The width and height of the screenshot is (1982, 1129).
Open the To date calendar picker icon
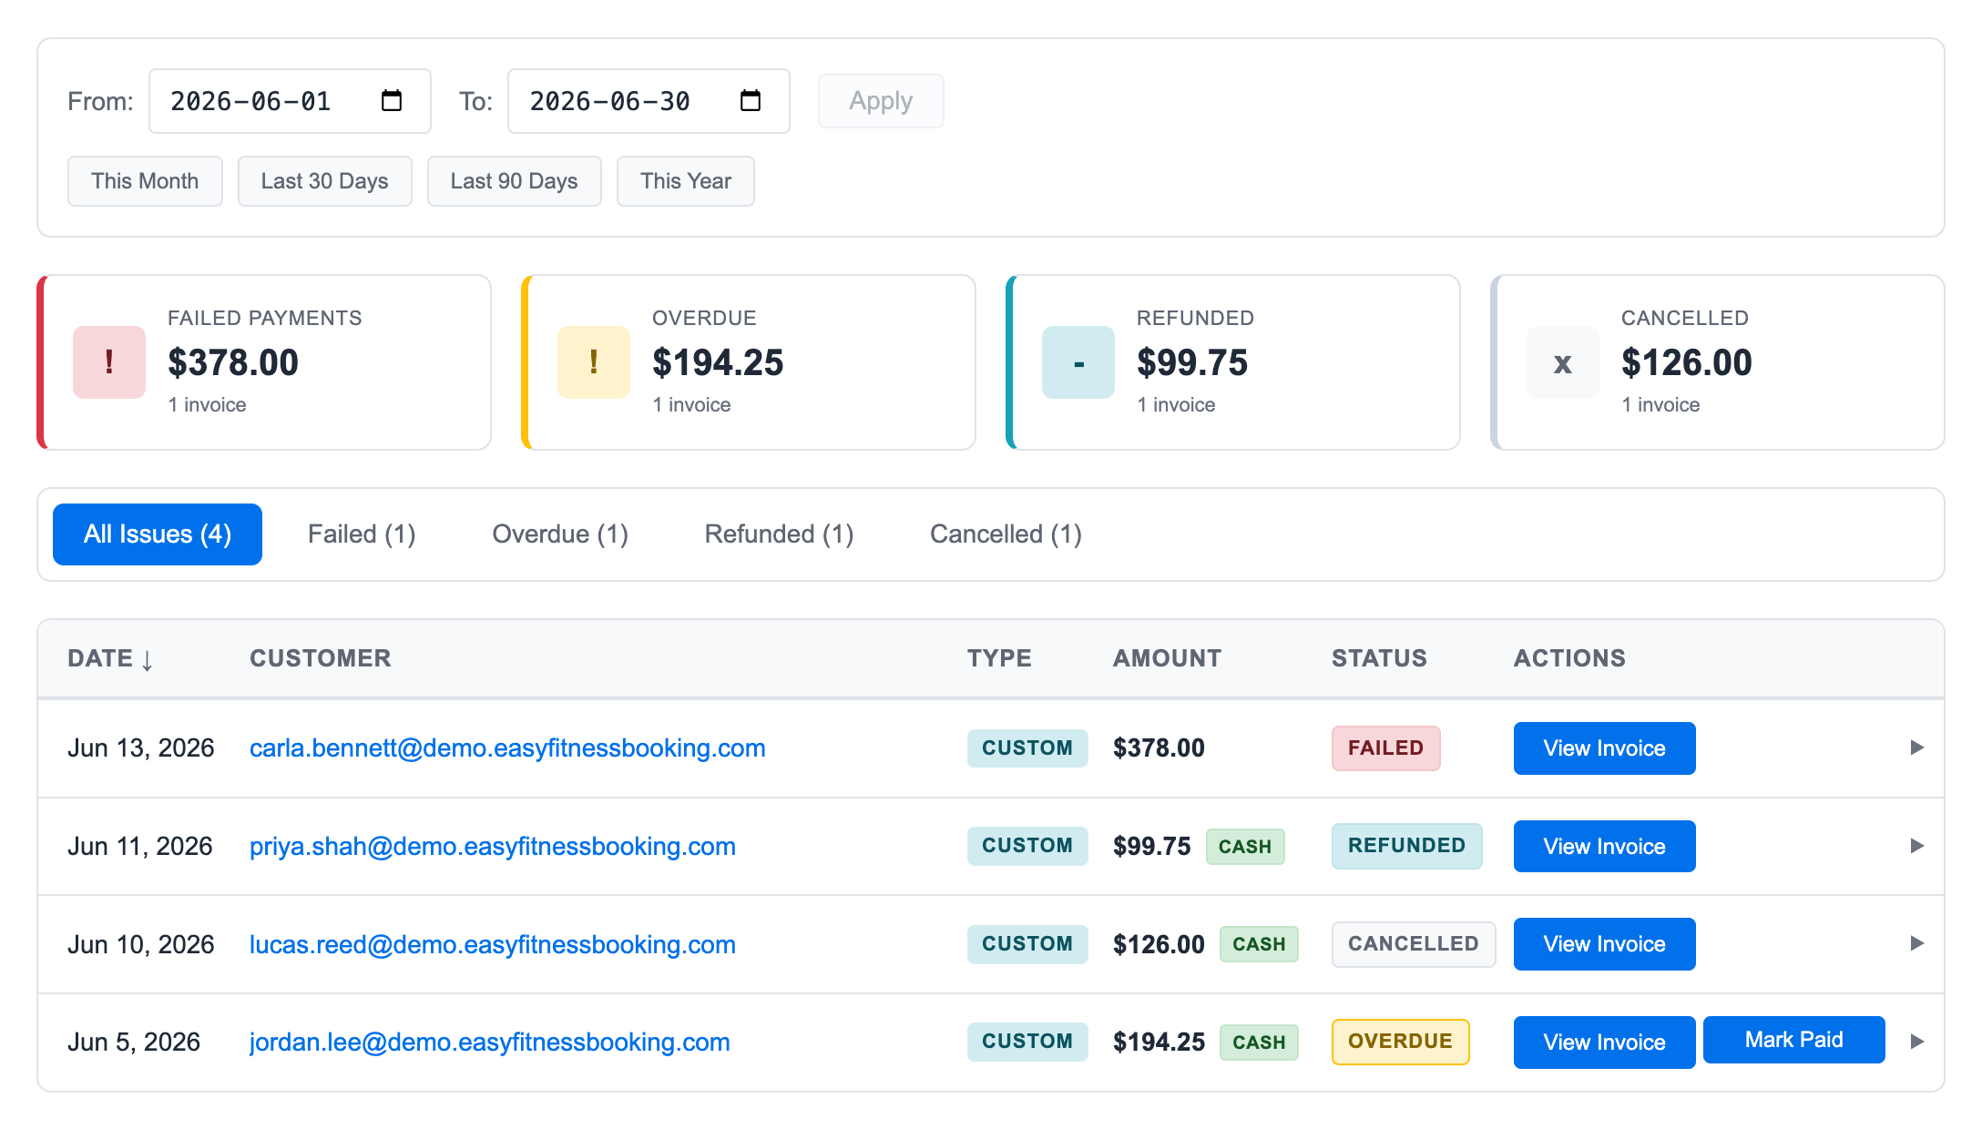coord(751,100)
